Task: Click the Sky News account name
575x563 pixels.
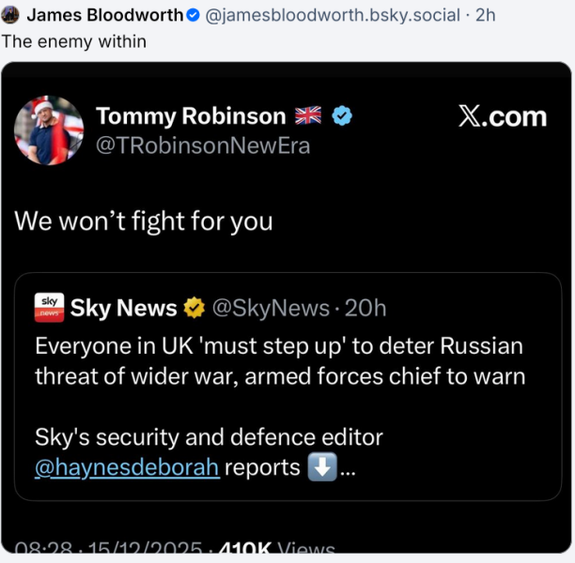Action: click(124, 308)
